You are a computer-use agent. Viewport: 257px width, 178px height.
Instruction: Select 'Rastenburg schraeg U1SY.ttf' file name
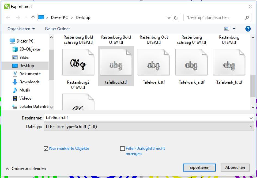tap(192, 40)
